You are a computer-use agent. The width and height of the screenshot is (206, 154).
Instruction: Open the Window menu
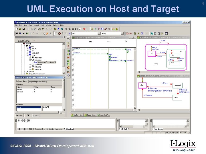(x=48, y=25)
